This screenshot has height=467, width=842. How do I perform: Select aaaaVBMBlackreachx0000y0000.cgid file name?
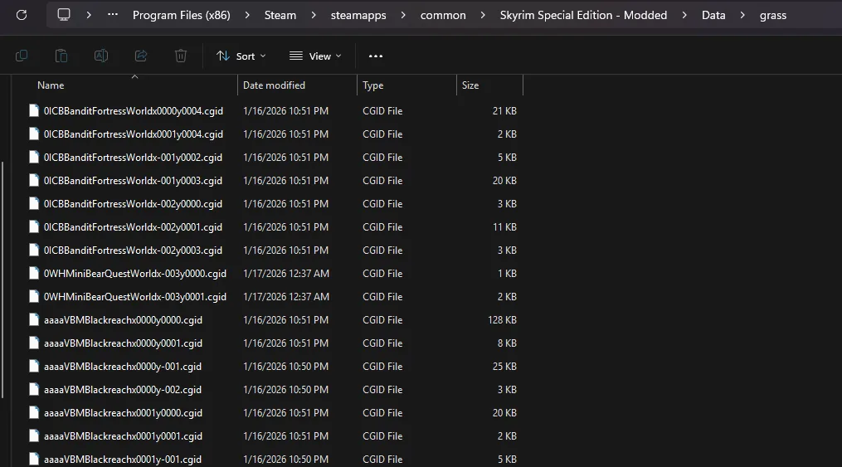click(x=123, y=320)
